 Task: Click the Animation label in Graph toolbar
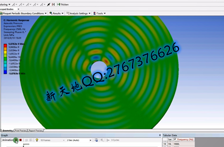(x=8, y=140)
